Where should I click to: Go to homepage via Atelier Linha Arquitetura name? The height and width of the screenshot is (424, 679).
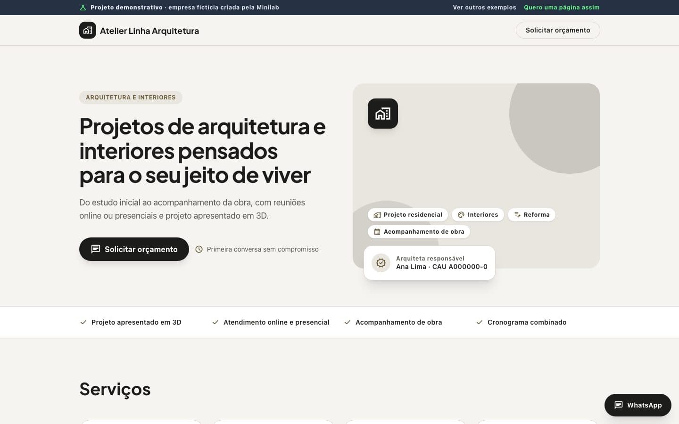click(149, 31)
